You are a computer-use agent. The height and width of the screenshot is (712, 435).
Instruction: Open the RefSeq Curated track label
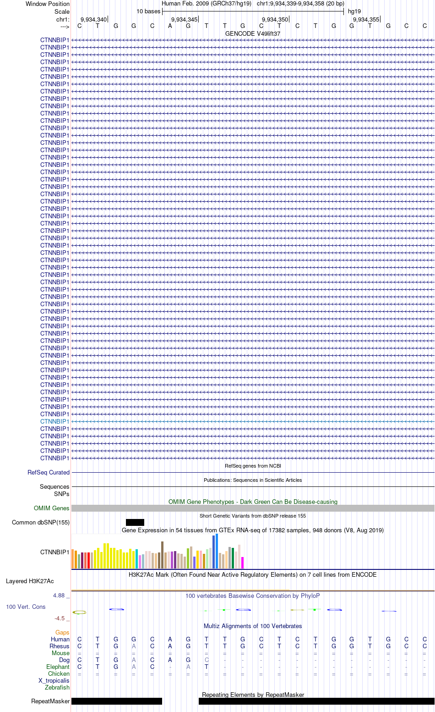(x=49, y=472)
